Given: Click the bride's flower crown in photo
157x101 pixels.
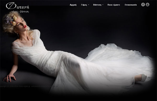Looking at the screenshot, I should pyautogui.click(x=11, y=20).
